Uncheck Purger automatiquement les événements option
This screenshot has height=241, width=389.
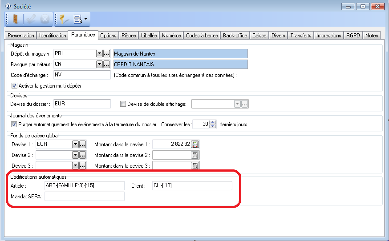(x=15, y=125)
